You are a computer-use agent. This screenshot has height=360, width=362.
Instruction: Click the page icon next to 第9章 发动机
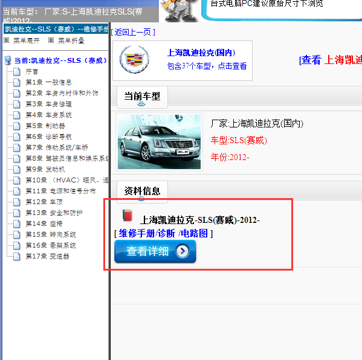pos(17,170)
